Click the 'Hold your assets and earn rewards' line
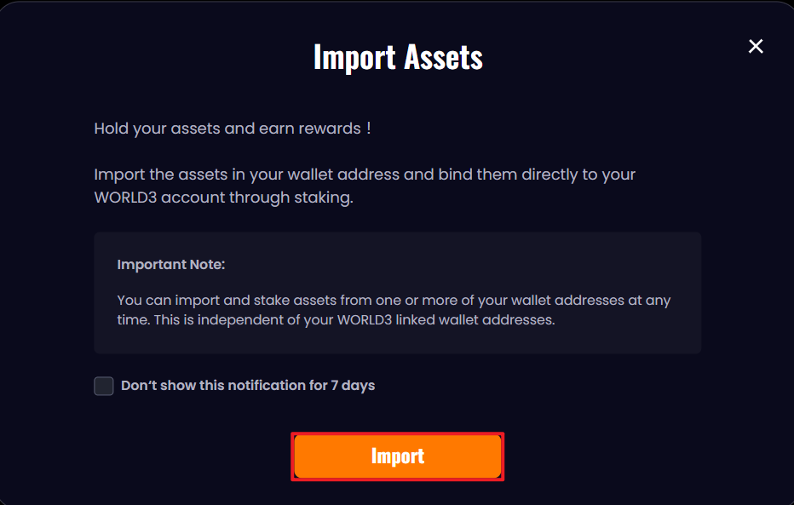Viewport: 794px width, 505px height. (x=232, y=129)
